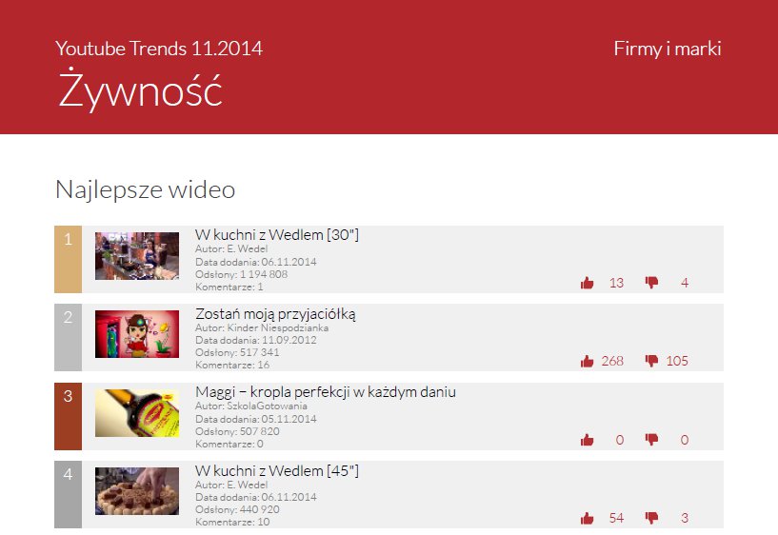Hit thumbs-up for W kuchni z Wedlem [45"]
Screen dimensions: 778x535
click(587, 518)
